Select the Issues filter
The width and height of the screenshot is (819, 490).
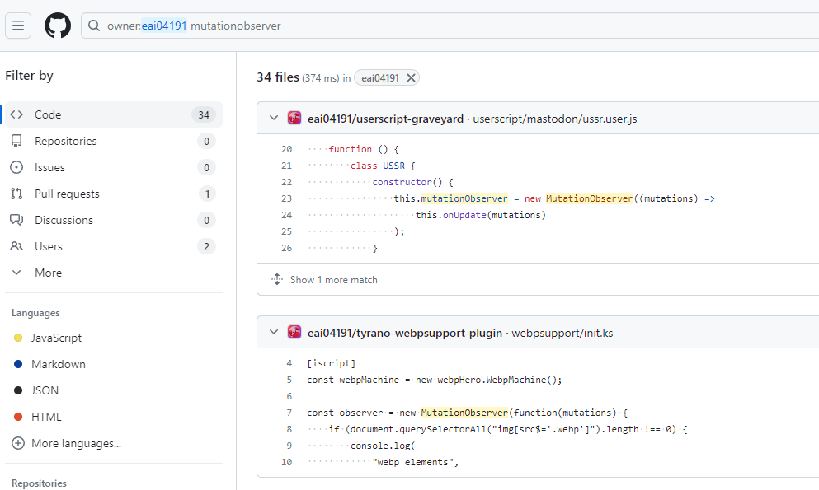[114, 167]
